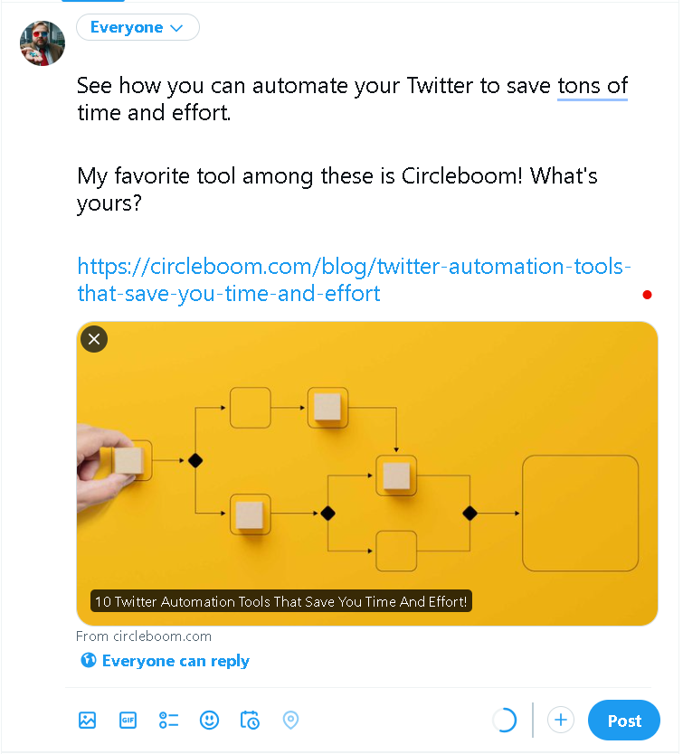Image resolution: width=683 pixels, height=754 pixels.
Task: Click the red unsaved indicator dot
Action: [x=647, y=294]
